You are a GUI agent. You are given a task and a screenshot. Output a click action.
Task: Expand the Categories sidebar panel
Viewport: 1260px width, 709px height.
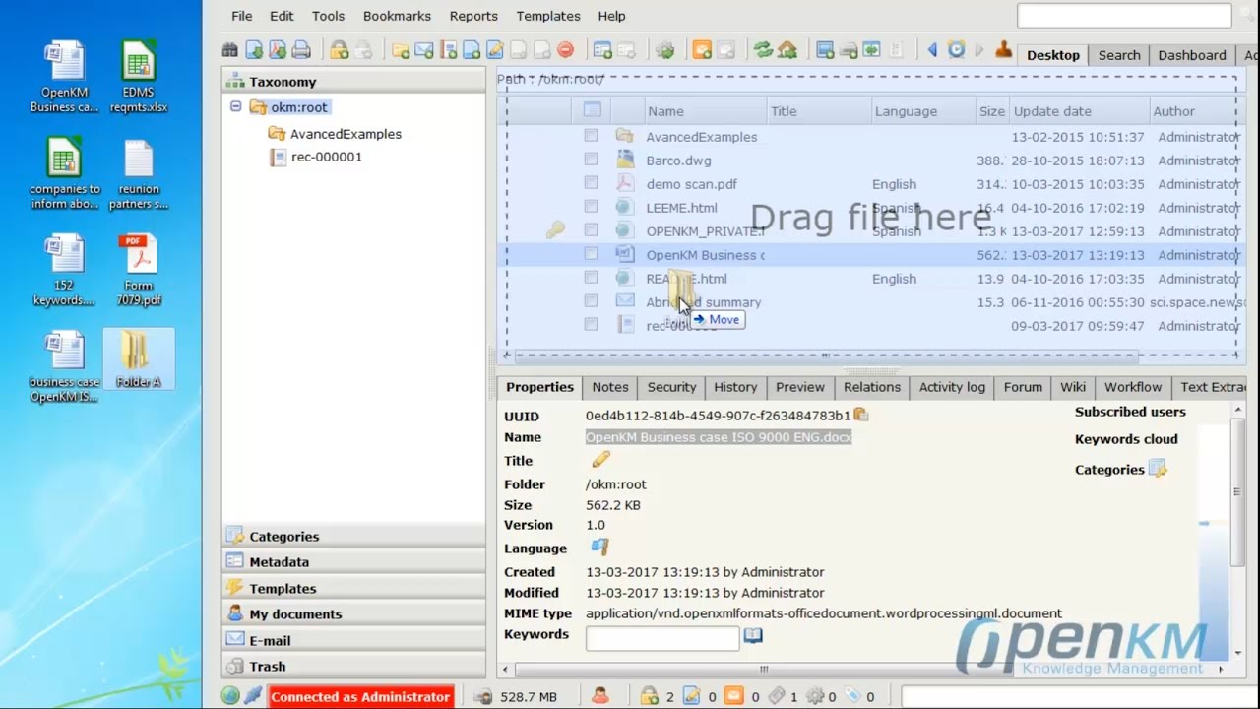click(x=353, y=536)
